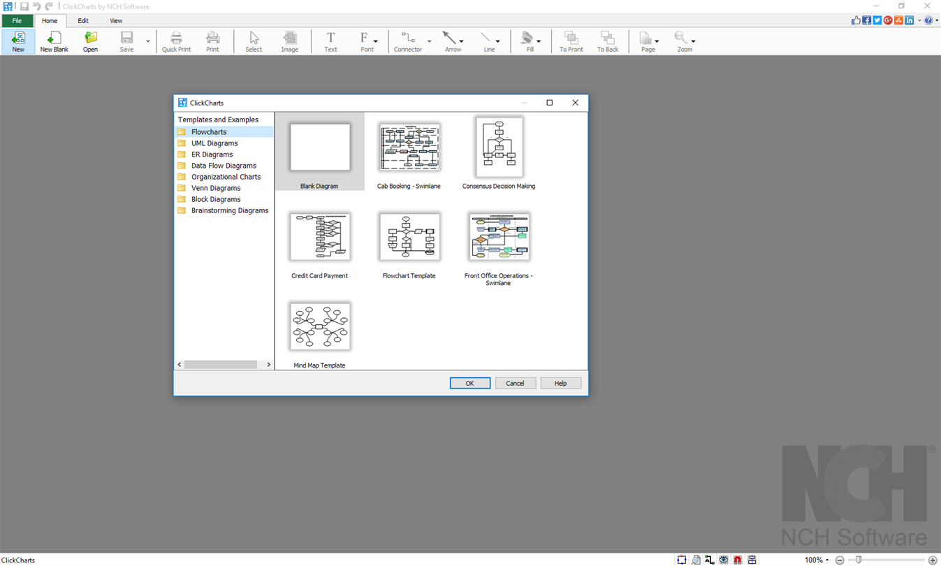Activate the Select tool
This screenshot has height=566, width=941.
[254, 41]
